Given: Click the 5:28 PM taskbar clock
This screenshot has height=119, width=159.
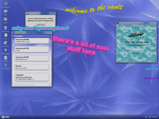Looking at the screenshot, I should coord(154,117).
